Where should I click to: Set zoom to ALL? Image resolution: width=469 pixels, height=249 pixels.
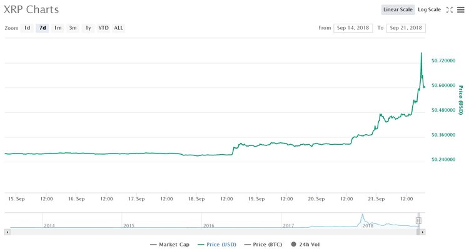coord(118,27)
